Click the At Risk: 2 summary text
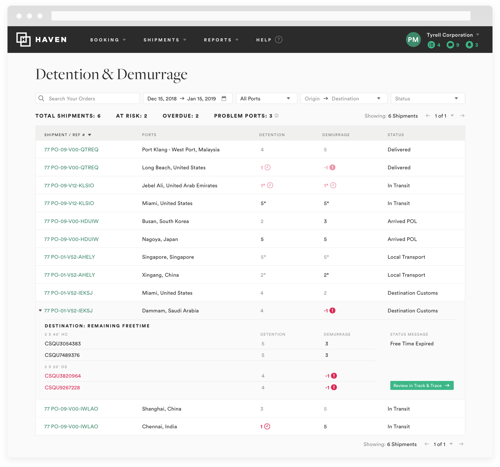Viewport: 500px width, 467px height. click(x=131, y=116)
